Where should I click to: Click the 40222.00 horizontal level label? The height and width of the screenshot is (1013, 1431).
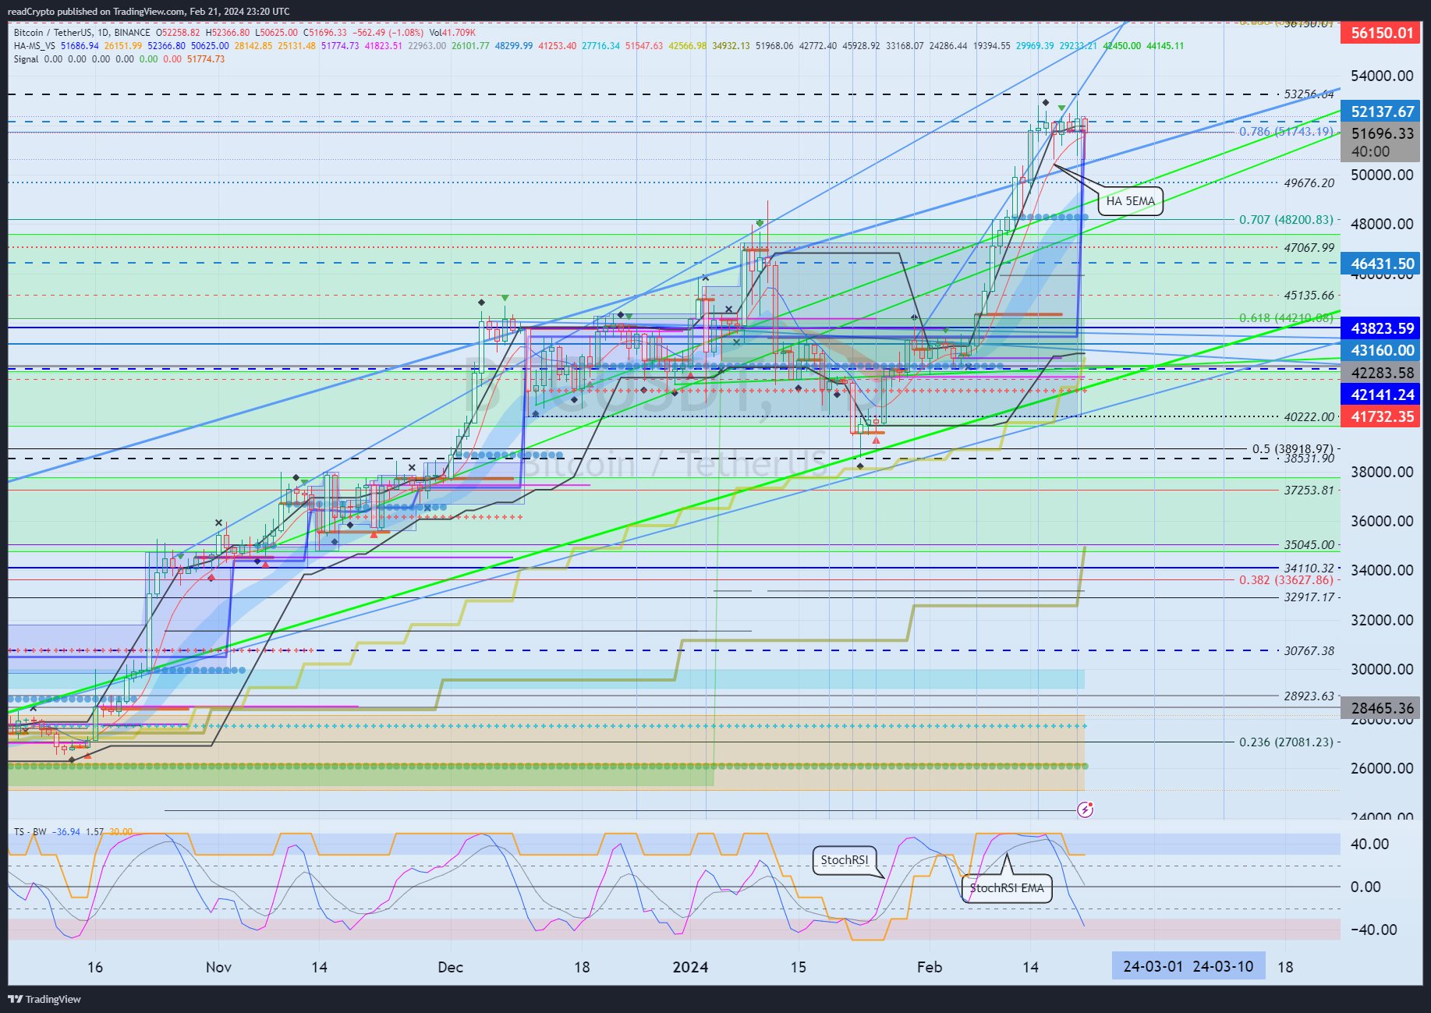click(1309, 417)
